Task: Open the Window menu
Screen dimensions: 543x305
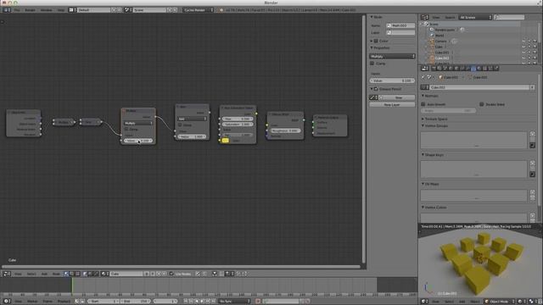Action: pos(46,10)
